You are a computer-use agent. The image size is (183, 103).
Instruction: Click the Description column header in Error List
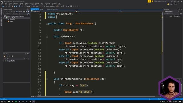click(x=177, y=16)
